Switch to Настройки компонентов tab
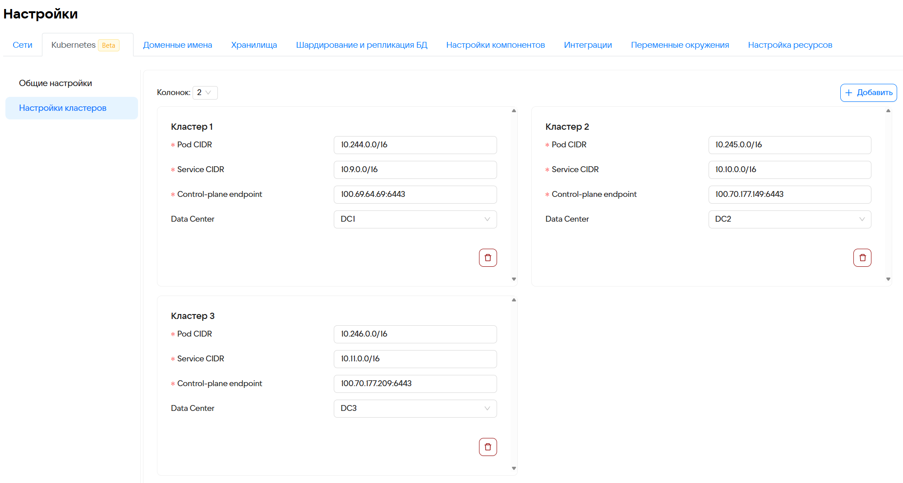This screenshot has width=903, height=483. coord(495,45)
